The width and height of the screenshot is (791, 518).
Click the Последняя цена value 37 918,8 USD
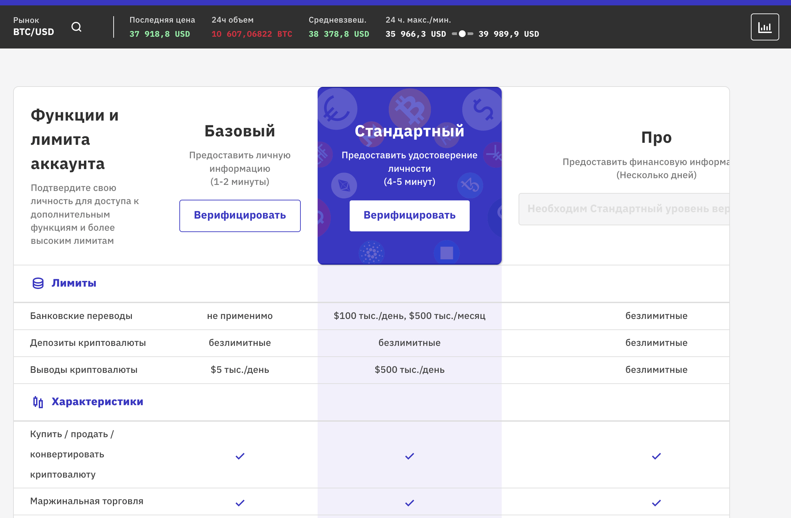coord(159,34)
